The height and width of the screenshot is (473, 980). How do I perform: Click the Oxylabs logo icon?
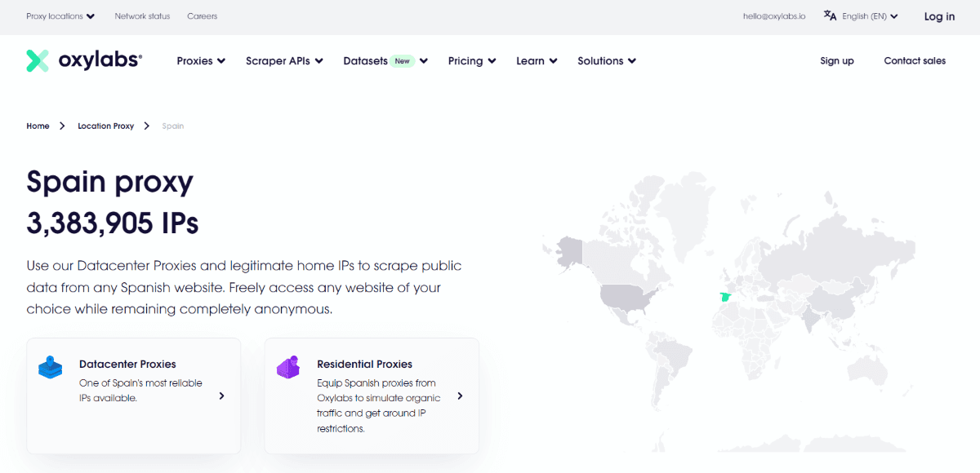(38, 60)
